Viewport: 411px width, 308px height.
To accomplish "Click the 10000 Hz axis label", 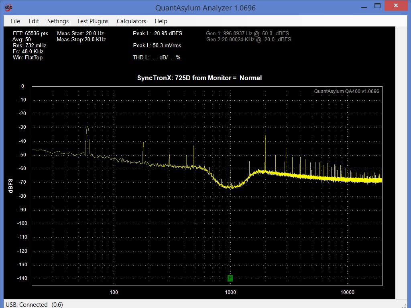I will 347,292.
